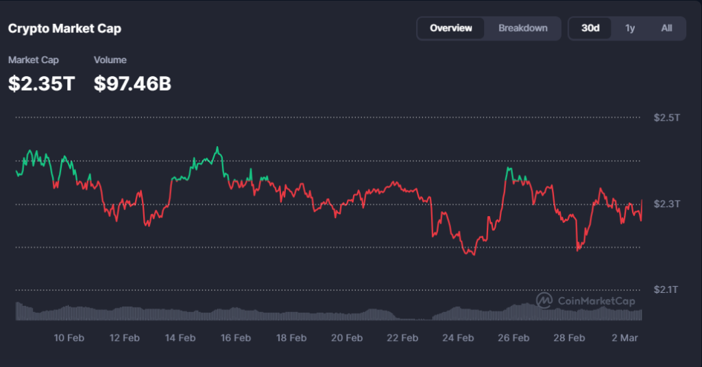Click the Volume label above $97.46B

pos(110,60)
